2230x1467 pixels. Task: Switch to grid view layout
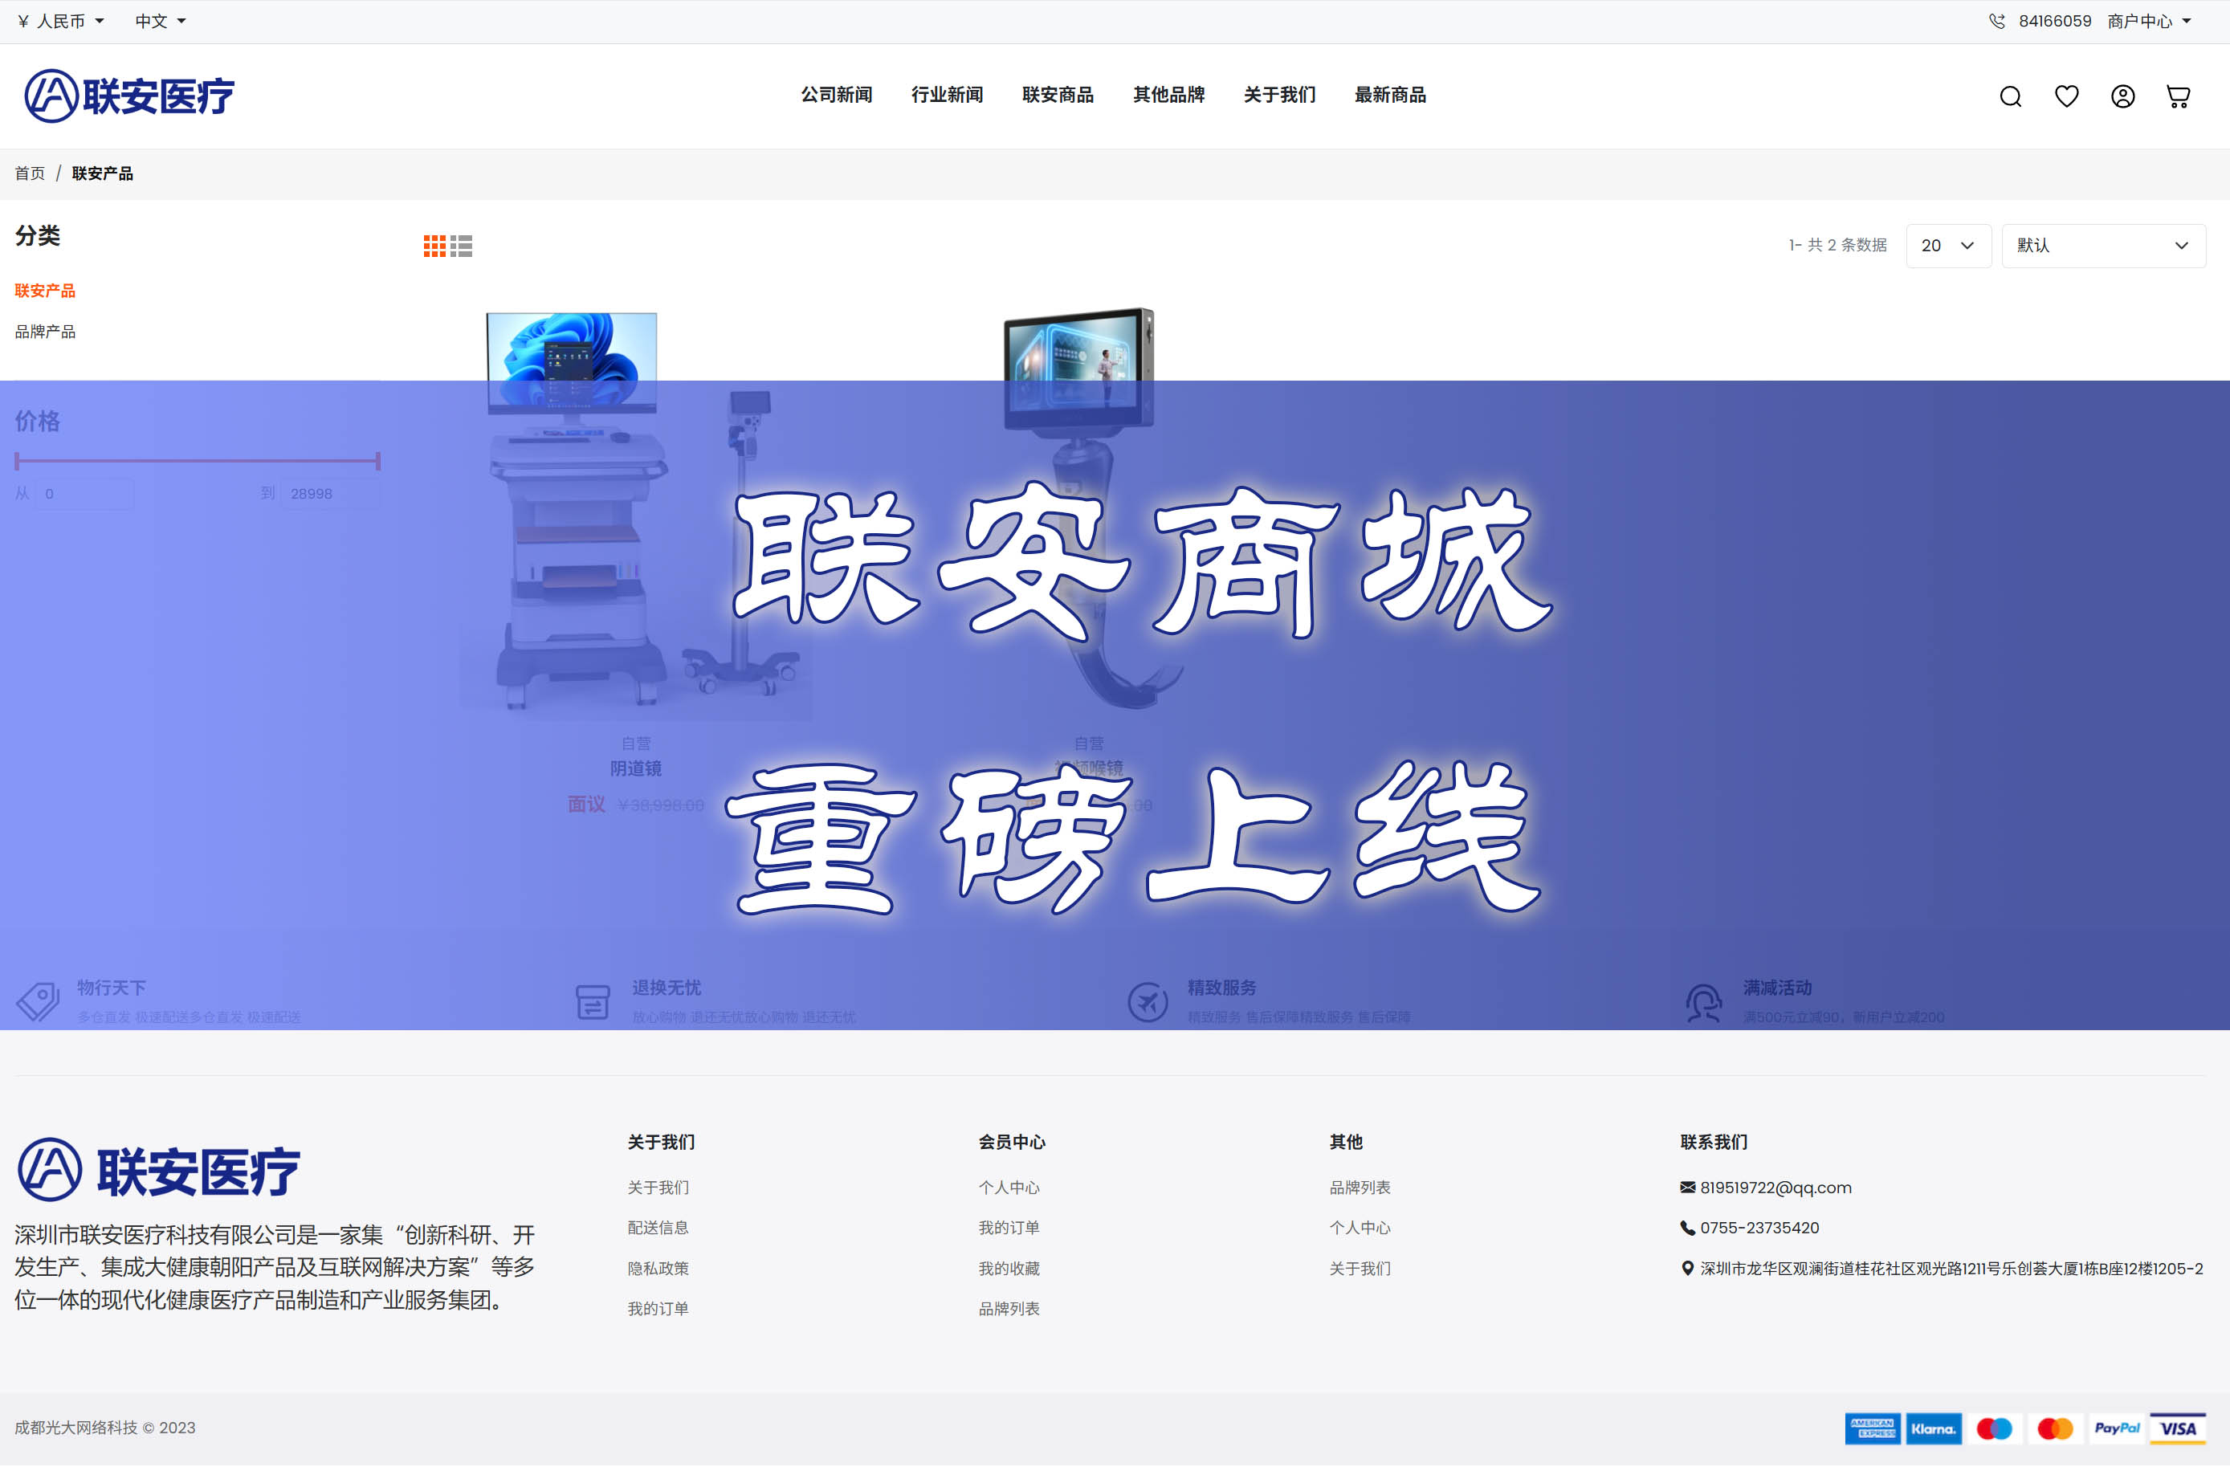click(434, 247)
